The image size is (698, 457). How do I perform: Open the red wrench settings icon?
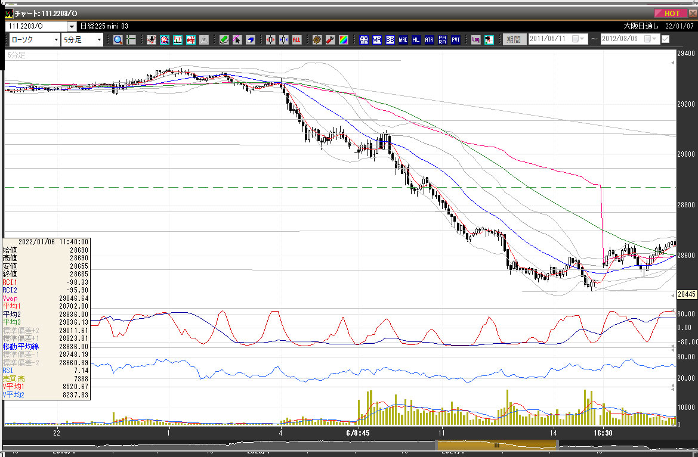331,40
